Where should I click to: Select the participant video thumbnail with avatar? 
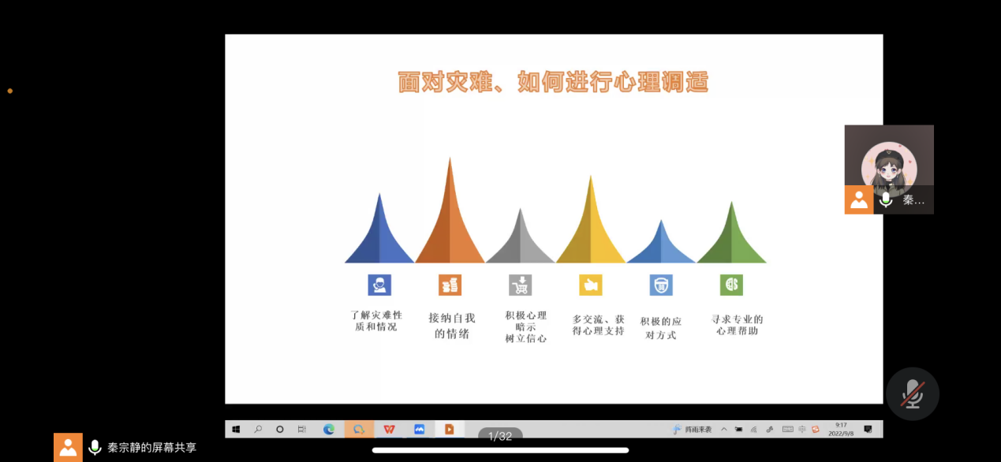point(889,157)
